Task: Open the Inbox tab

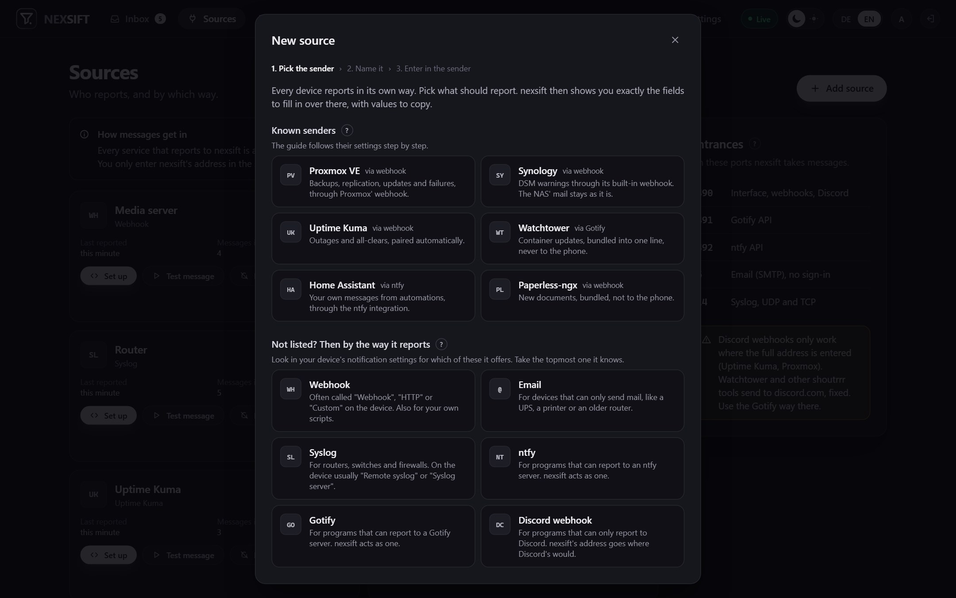Action: (138, 19)
